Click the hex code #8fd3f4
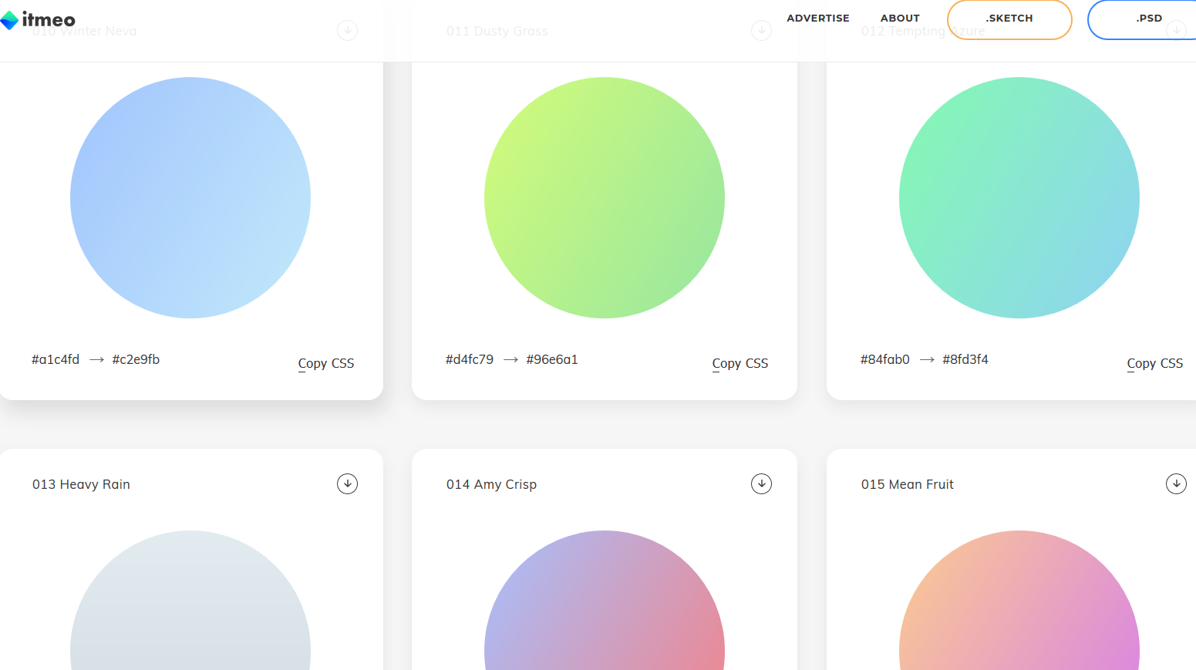The width and height of the screenshot is (1196, 670). [965, 359]
